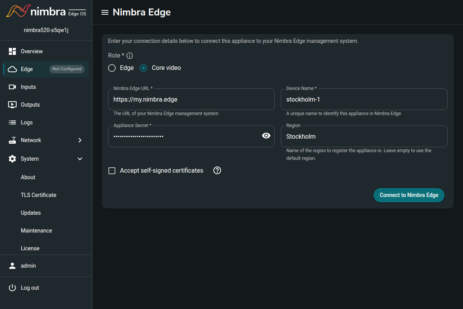Click the Nimbra Edge URL field
Screen dimensions: 463x309
coord(191,99)
